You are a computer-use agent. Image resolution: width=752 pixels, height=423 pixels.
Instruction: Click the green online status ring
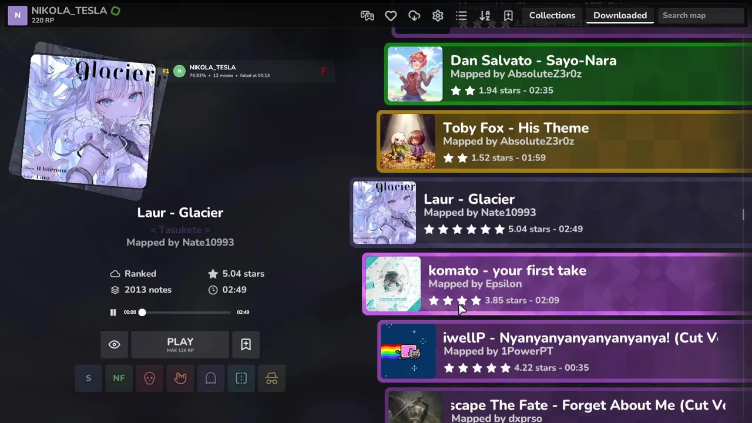point(116,11)
